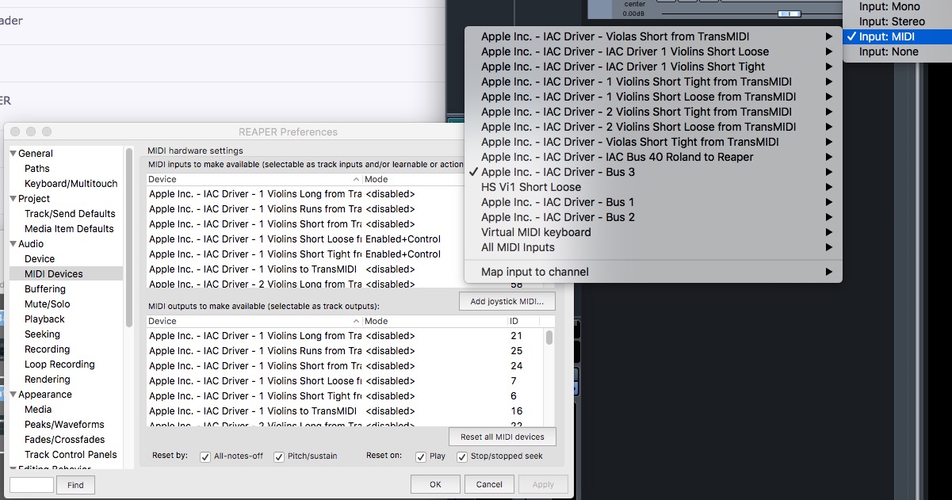Screen dimensions: 952x500
Task: Open Track Control Panels preferences
Action: click(71, 455)
